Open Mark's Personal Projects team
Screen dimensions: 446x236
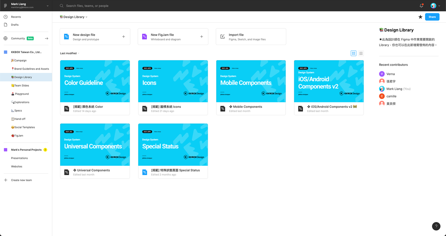tap(26, 150)
